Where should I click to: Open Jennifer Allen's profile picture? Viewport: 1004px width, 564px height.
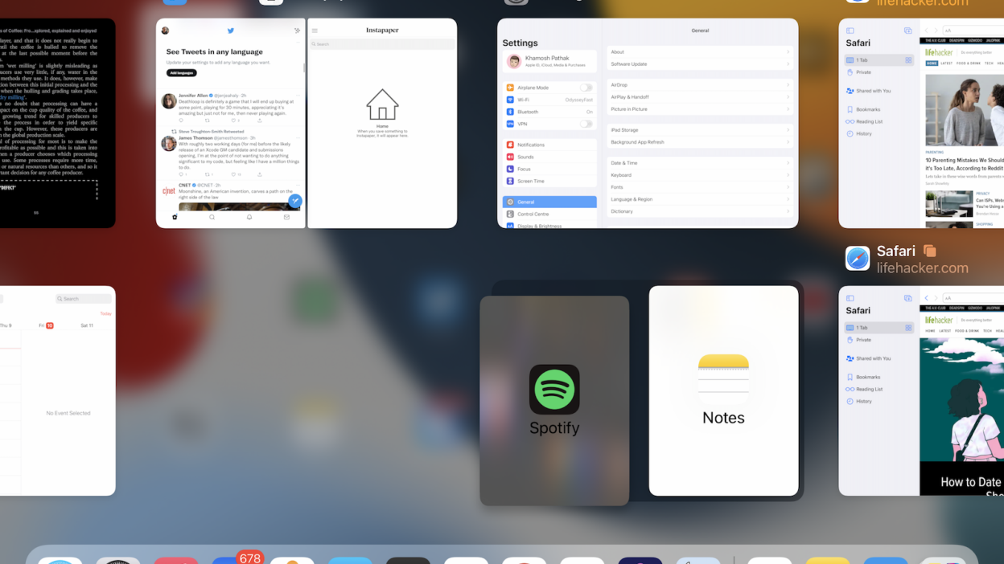pos(169,101)
